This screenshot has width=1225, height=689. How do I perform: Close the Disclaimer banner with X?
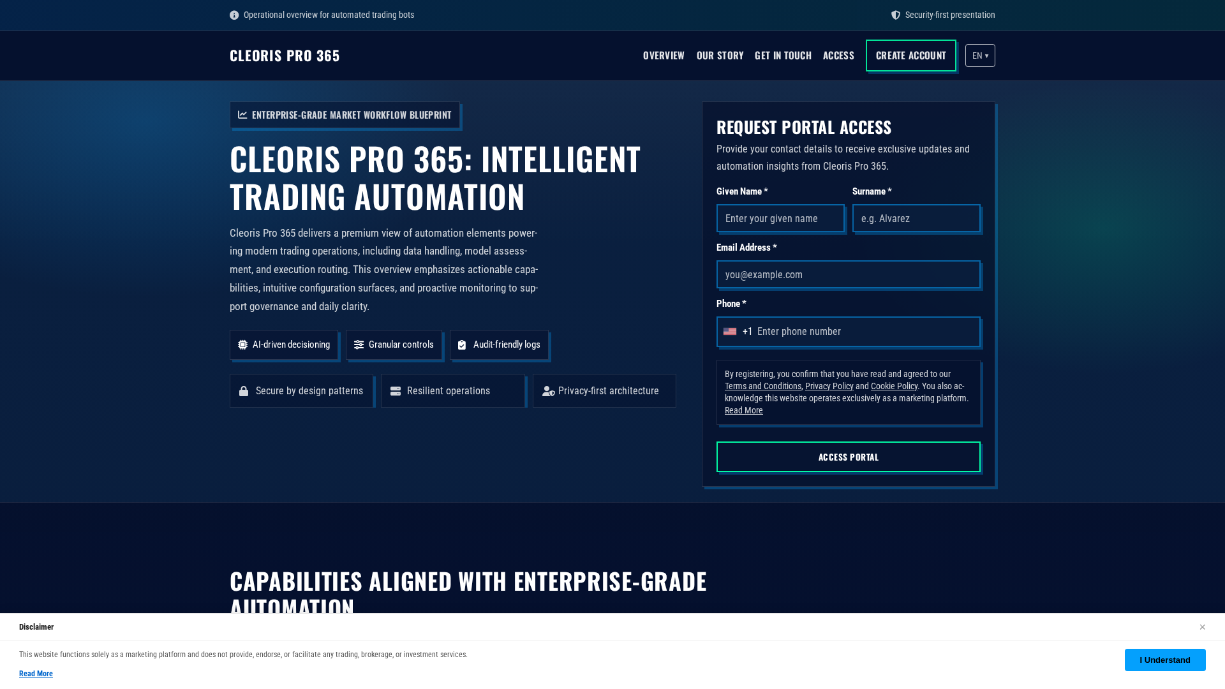click(x=1202, y=627)
